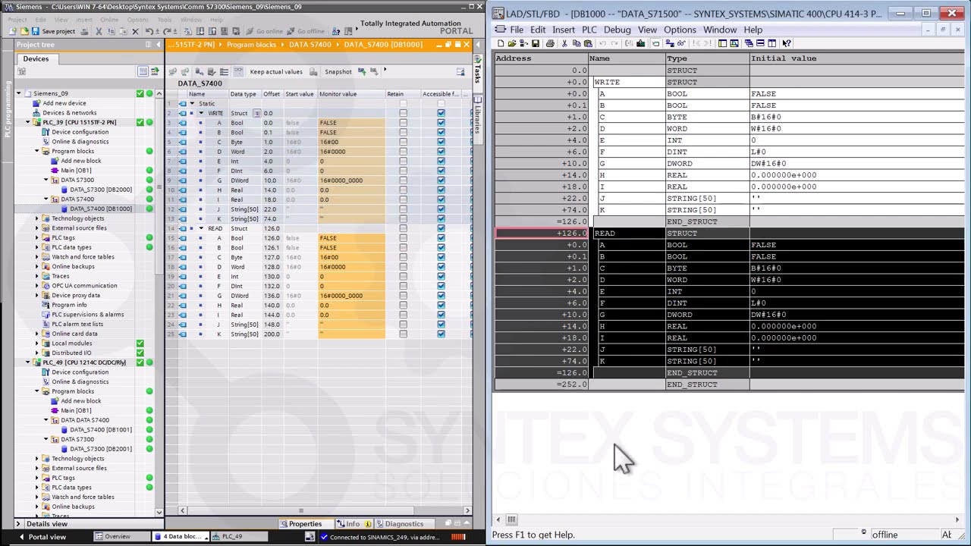Expand Technology objects under PLC_39
This screenshot has height=546, width=971.
36,218
